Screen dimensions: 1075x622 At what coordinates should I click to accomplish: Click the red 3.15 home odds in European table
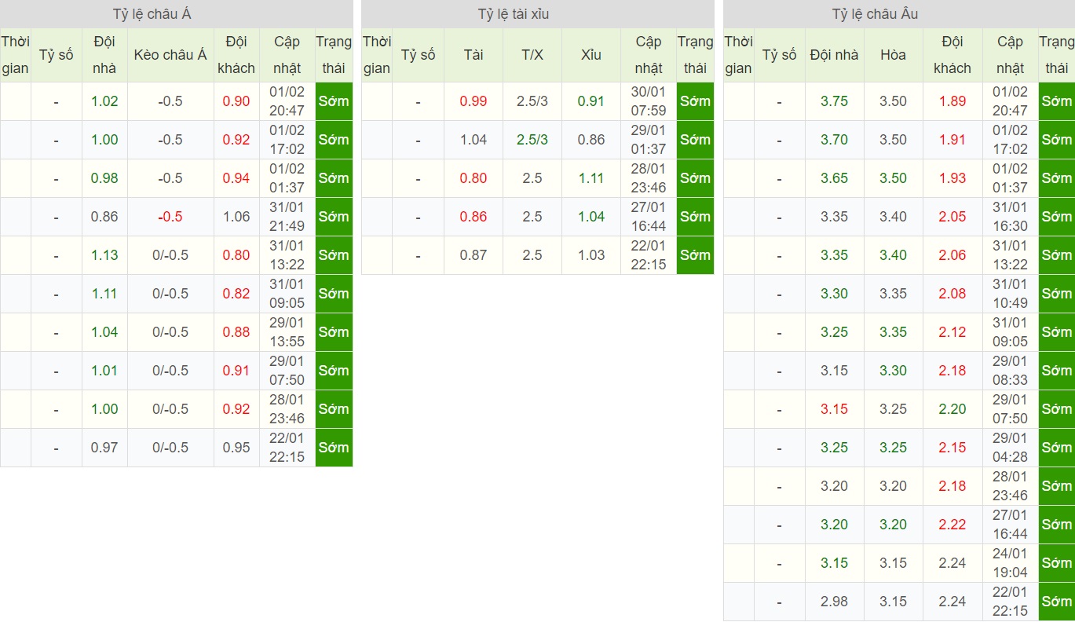pos(835,409)
